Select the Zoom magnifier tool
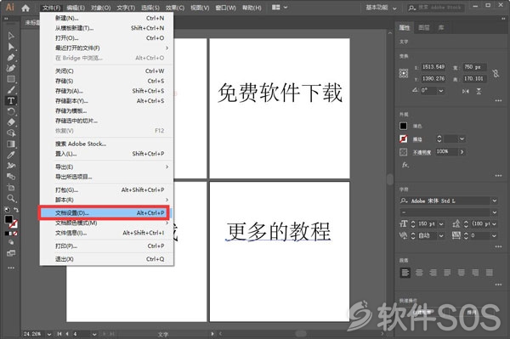Viewport: 510px width, 339px height. click(11, 198)
